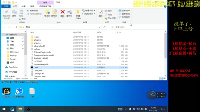This screenshot has height=112, width=200.
Task: Open History button in ribbon
Action: pos(110,18)
